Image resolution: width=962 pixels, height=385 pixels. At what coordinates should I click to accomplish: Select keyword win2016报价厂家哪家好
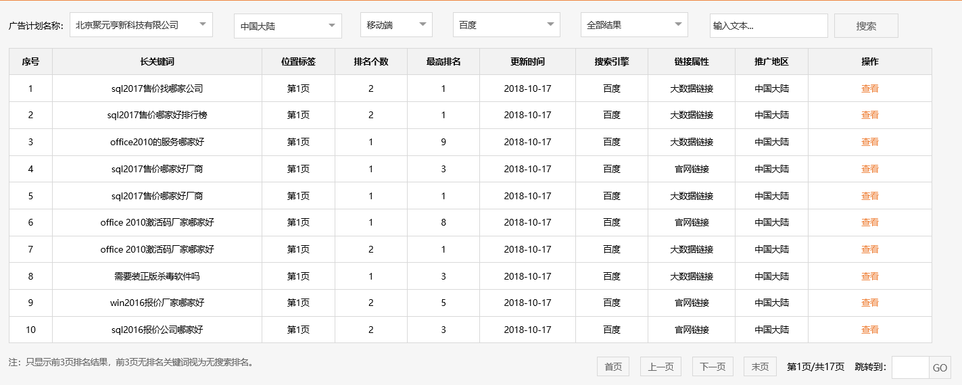coord(158,303)
